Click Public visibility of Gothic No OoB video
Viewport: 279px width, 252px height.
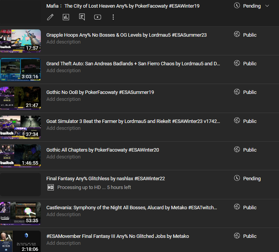click(250, 92)
